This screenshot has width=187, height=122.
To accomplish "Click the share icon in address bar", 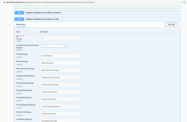I will tap(184, 2).
